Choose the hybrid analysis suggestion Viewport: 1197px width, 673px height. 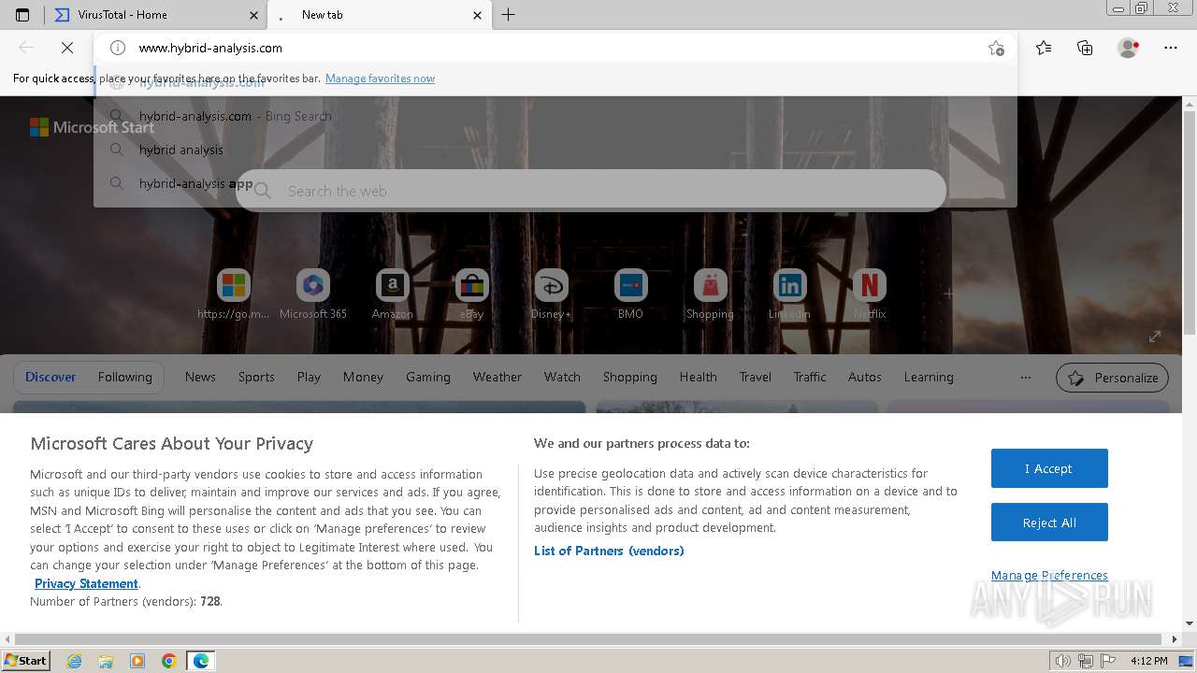pyautogui.click(x=555, y=150)
